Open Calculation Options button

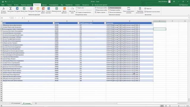(x=140, y=10)
